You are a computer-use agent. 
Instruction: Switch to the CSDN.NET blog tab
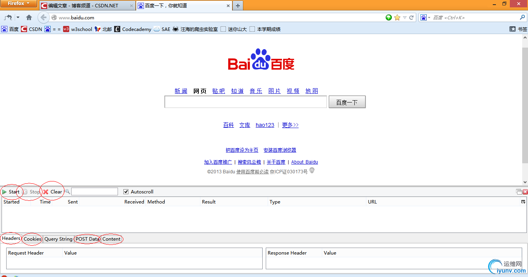pos(87,6)
